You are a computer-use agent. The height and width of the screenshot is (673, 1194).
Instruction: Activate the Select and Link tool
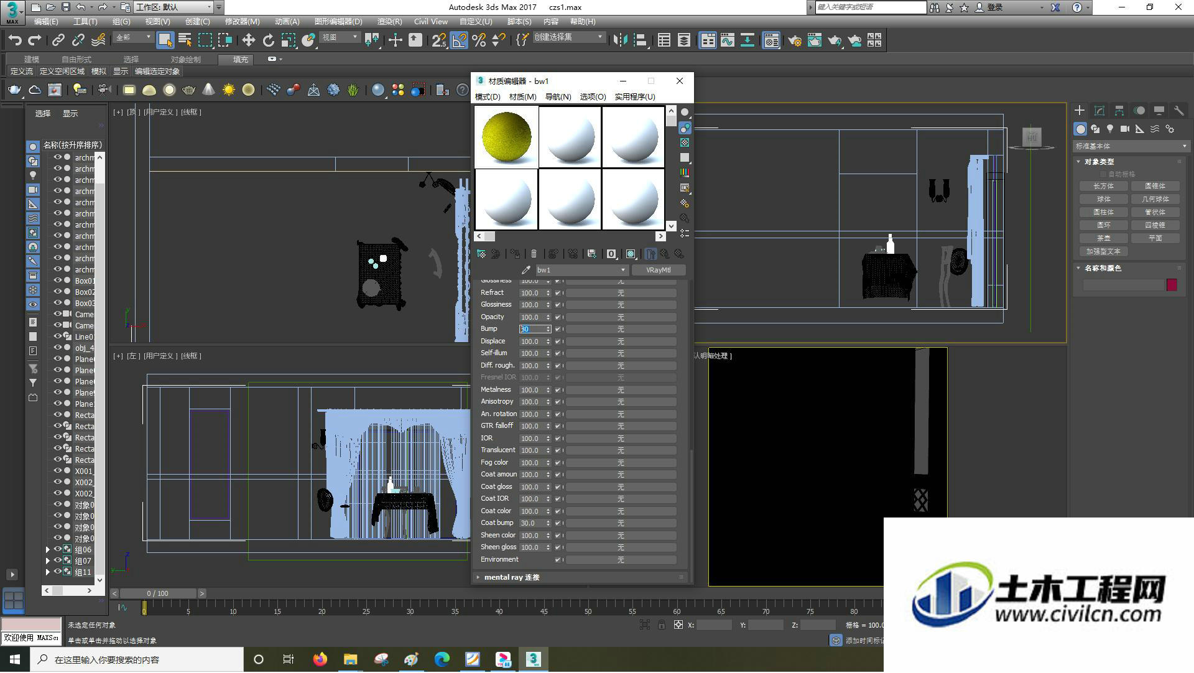point(58,40)
